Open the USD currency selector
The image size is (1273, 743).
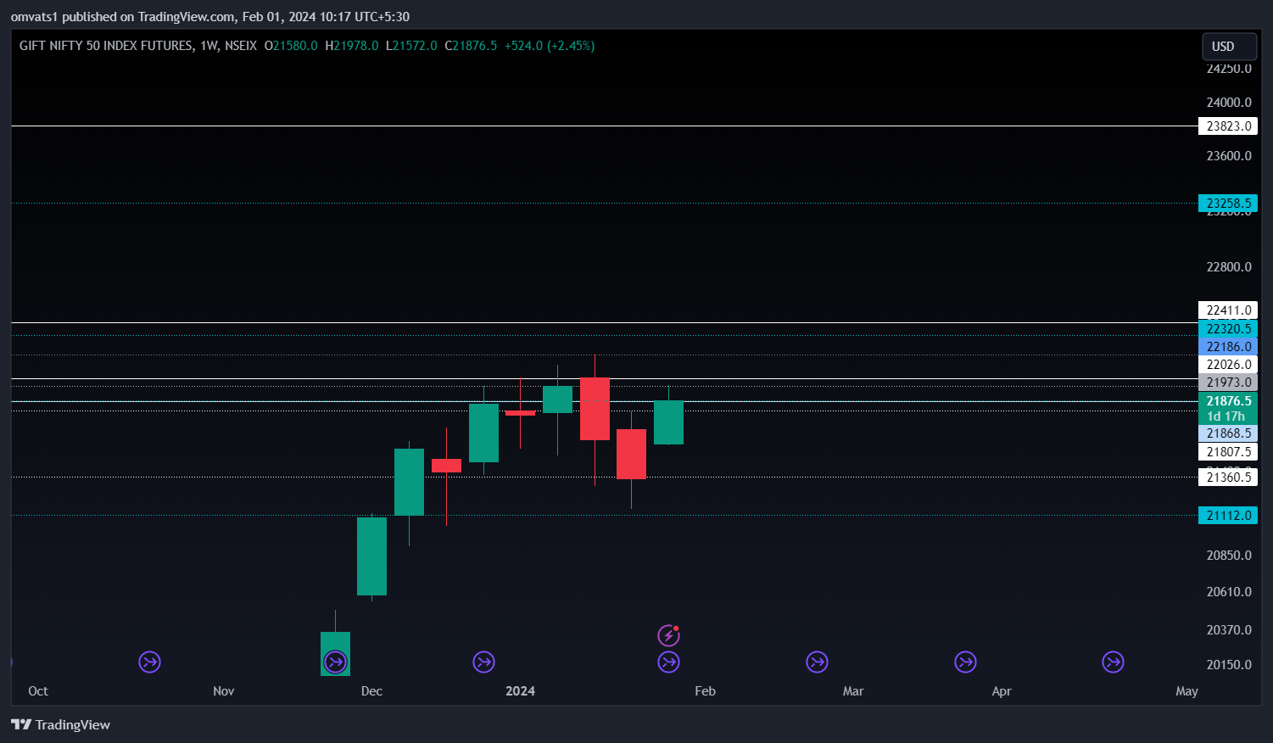[x=1229, y=47]
